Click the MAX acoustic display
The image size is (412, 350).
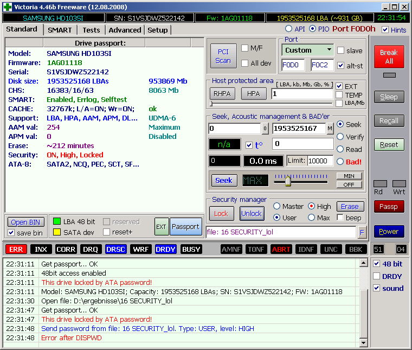(x=255, y=180)
